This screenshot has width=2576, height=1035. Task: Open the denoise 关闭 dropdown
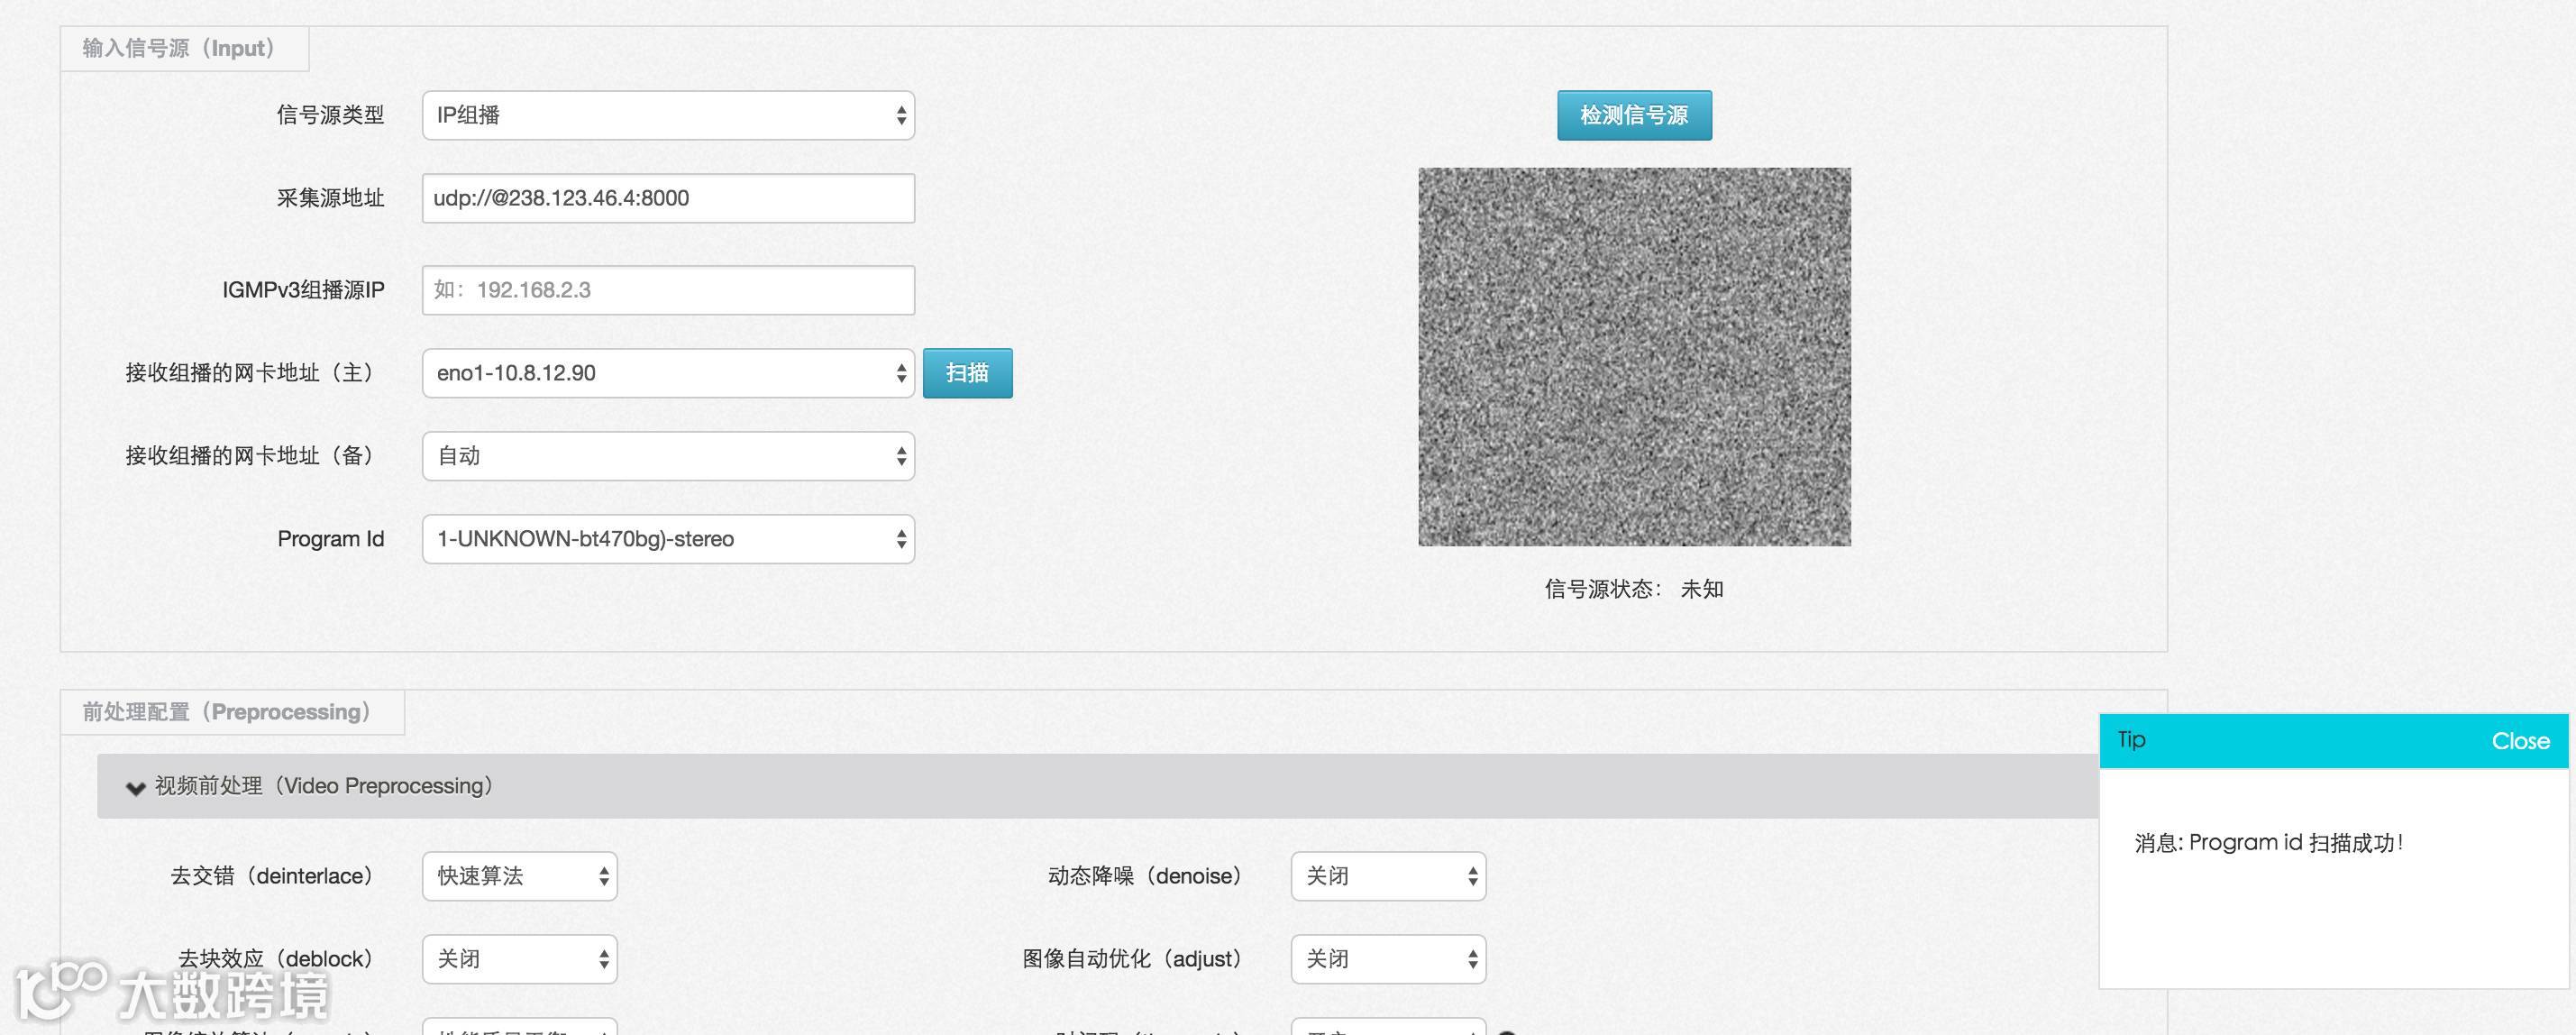pyautogui.click(x=1387, y=876)
